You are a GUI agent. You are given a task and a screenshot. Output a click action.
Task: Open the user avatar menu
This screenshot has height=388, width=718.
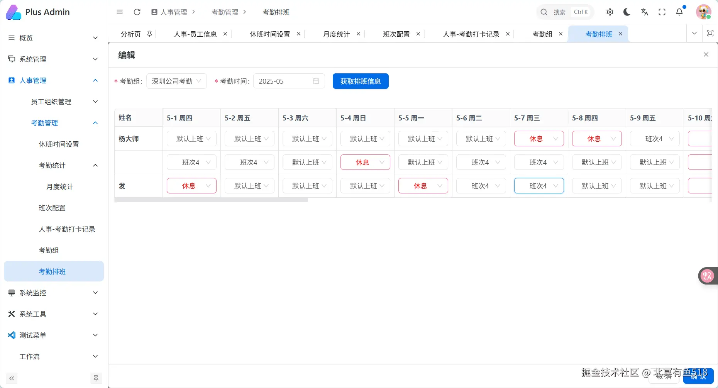click(703, 12)
